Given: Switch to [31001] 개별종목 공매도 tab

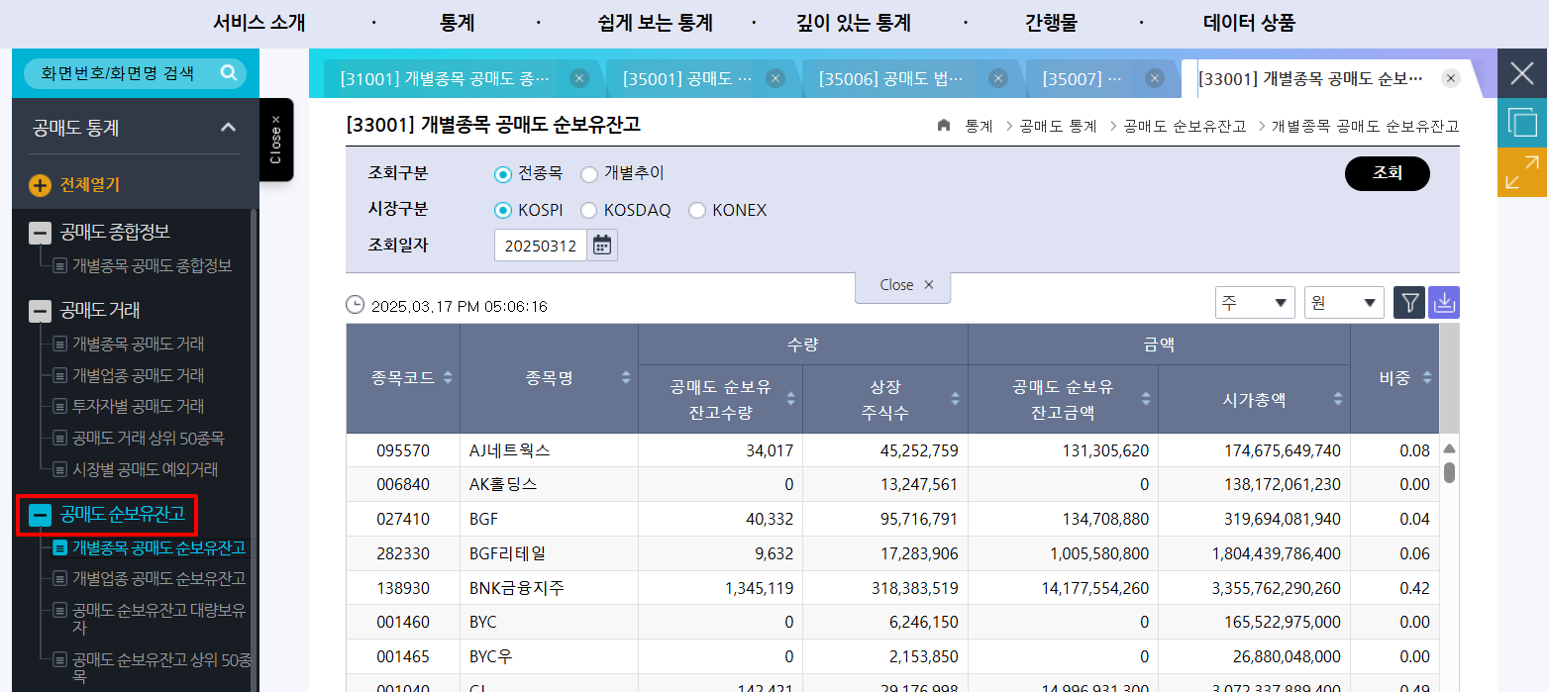Looking at the screenshot, I should (445, 78).
